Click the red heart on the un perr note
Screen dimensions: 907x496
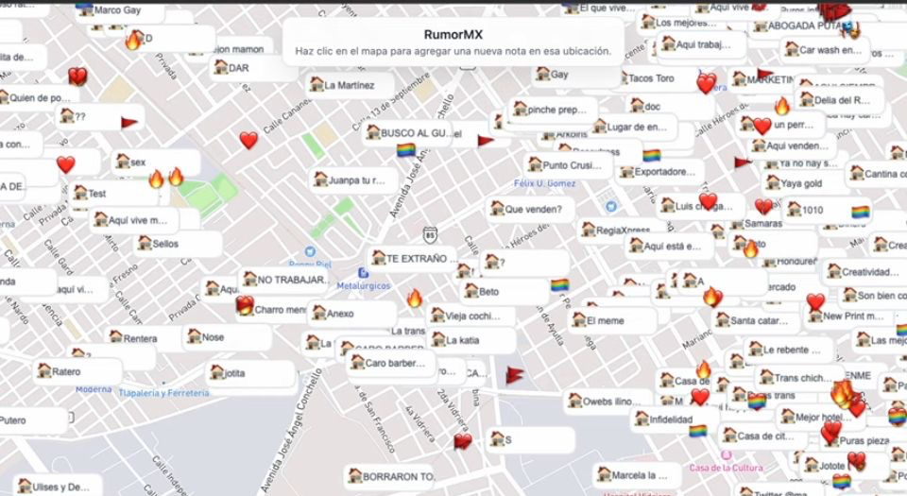[x=762, y=126]
